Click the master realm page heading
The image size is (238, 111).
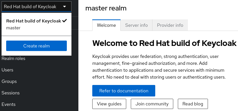pos(106,8)
